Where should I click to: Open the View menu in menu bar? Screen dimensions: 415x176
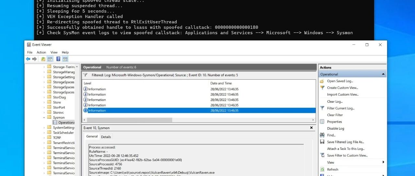pyautogui.click(x=54, y=52)
